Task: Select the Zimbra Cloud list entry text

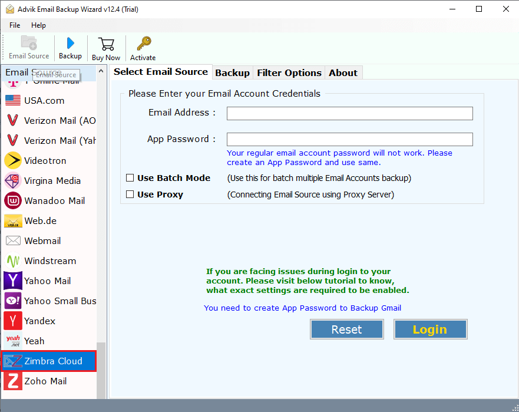Action: coord(53,361)
